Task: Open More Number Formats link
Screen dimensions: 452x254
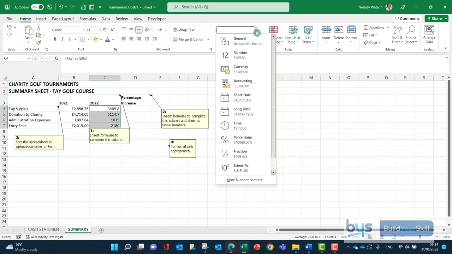Action: coord(245,180)
